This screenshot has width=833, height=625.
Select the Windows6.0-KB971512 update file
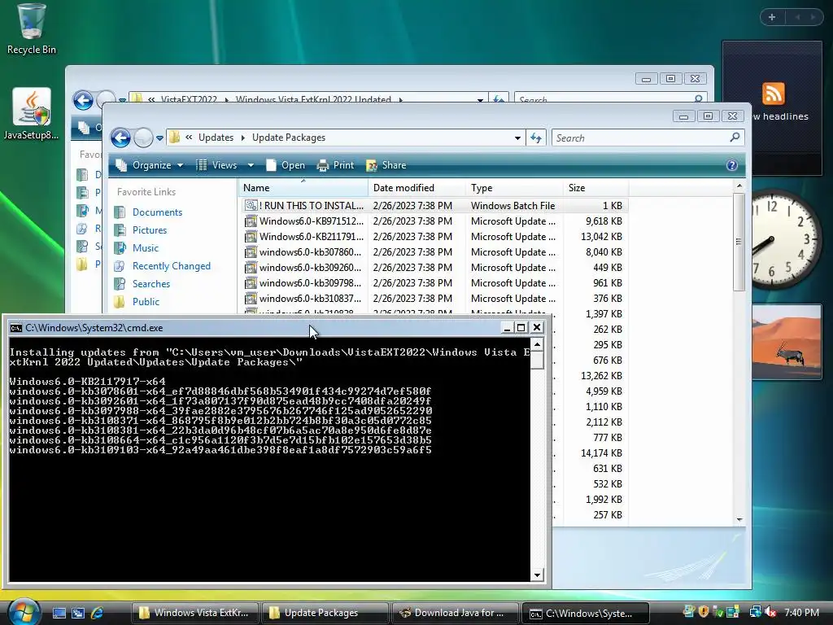pyautogui.click(x=434, y=221)
